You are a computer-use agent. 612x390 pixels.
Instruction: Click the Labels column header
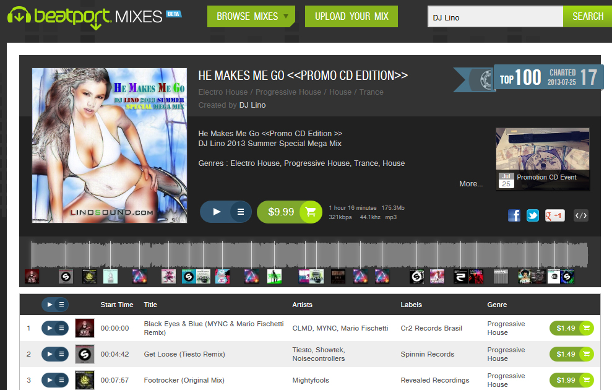(x=411, y=305)
